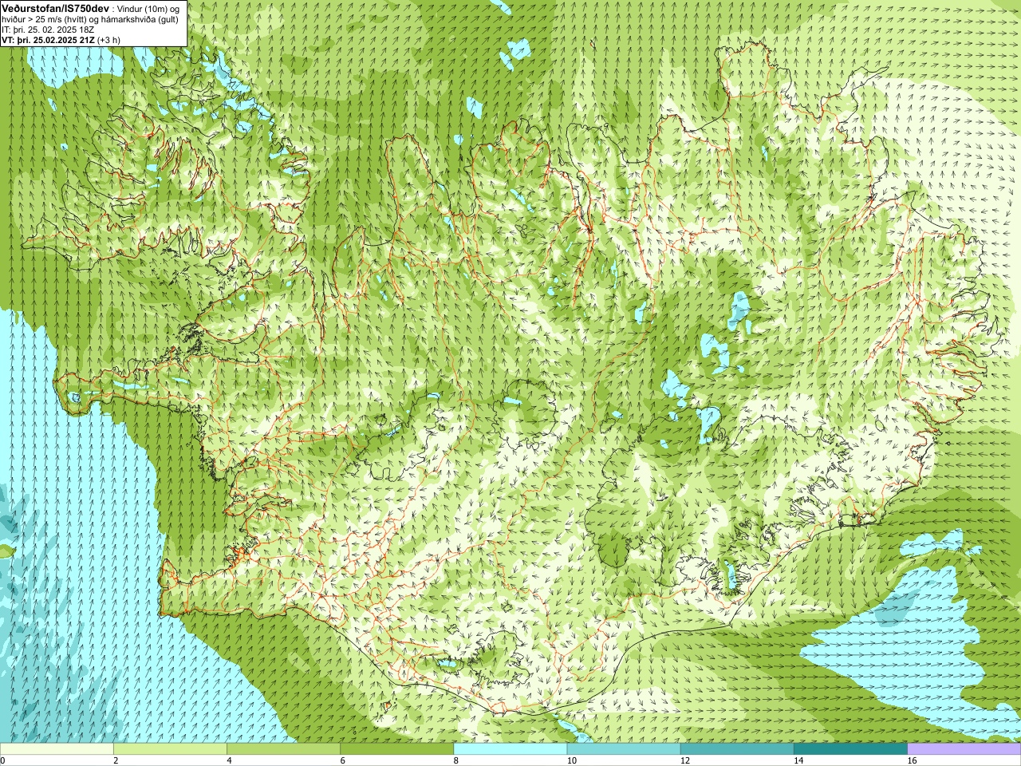
Task: Click the legend value label '12'
Action: [x=685, y=760]
